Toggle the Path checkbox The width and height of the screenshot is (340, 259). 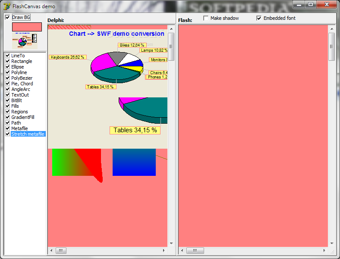coord(8,123)
